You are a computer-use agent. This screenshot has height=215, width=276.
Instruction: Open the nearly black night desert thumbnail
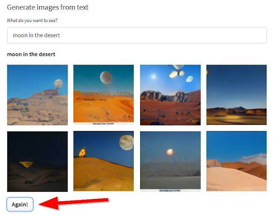[38, 162]
